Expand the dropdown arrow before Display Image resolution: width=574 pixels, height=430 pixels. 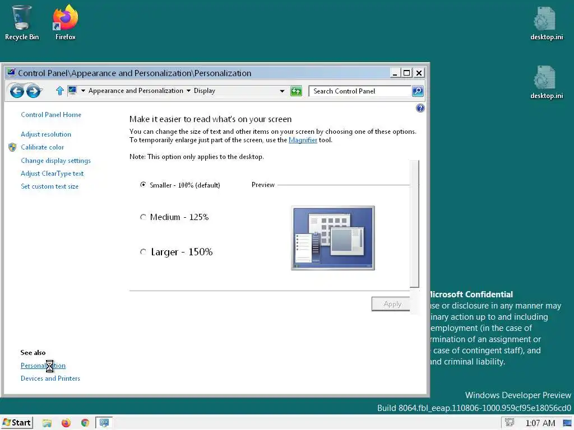pos(188,91)
